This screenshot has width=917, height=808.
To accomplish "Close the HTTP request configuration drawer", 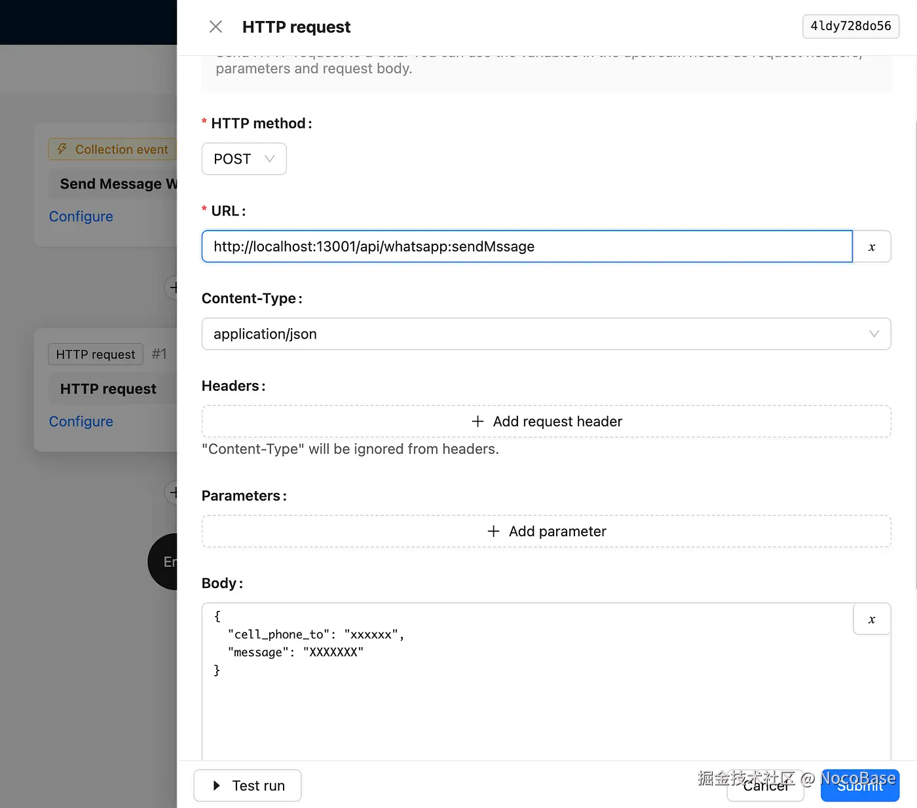I will point(215,26).
